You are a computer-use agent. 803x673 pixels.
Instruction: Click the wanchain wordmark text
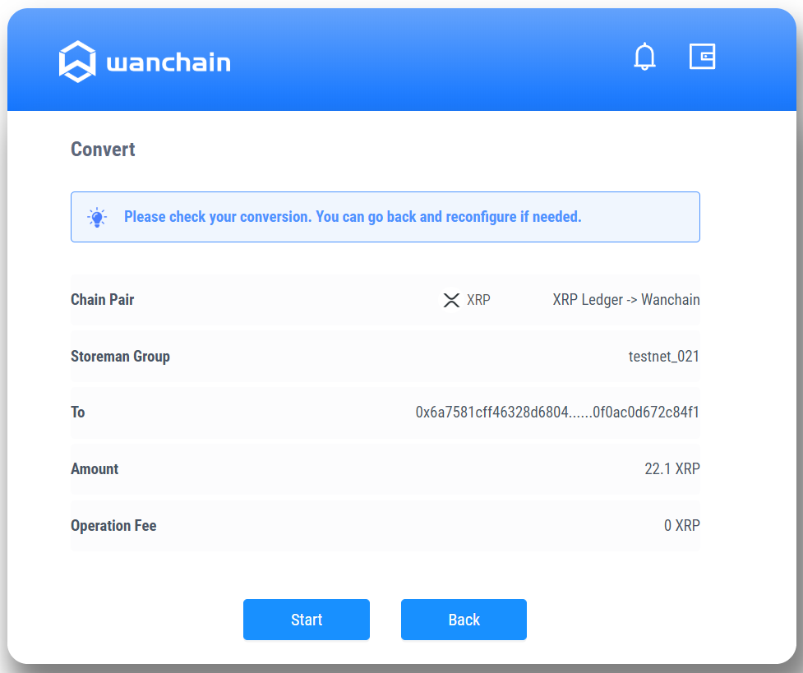(x=168, y=62)
